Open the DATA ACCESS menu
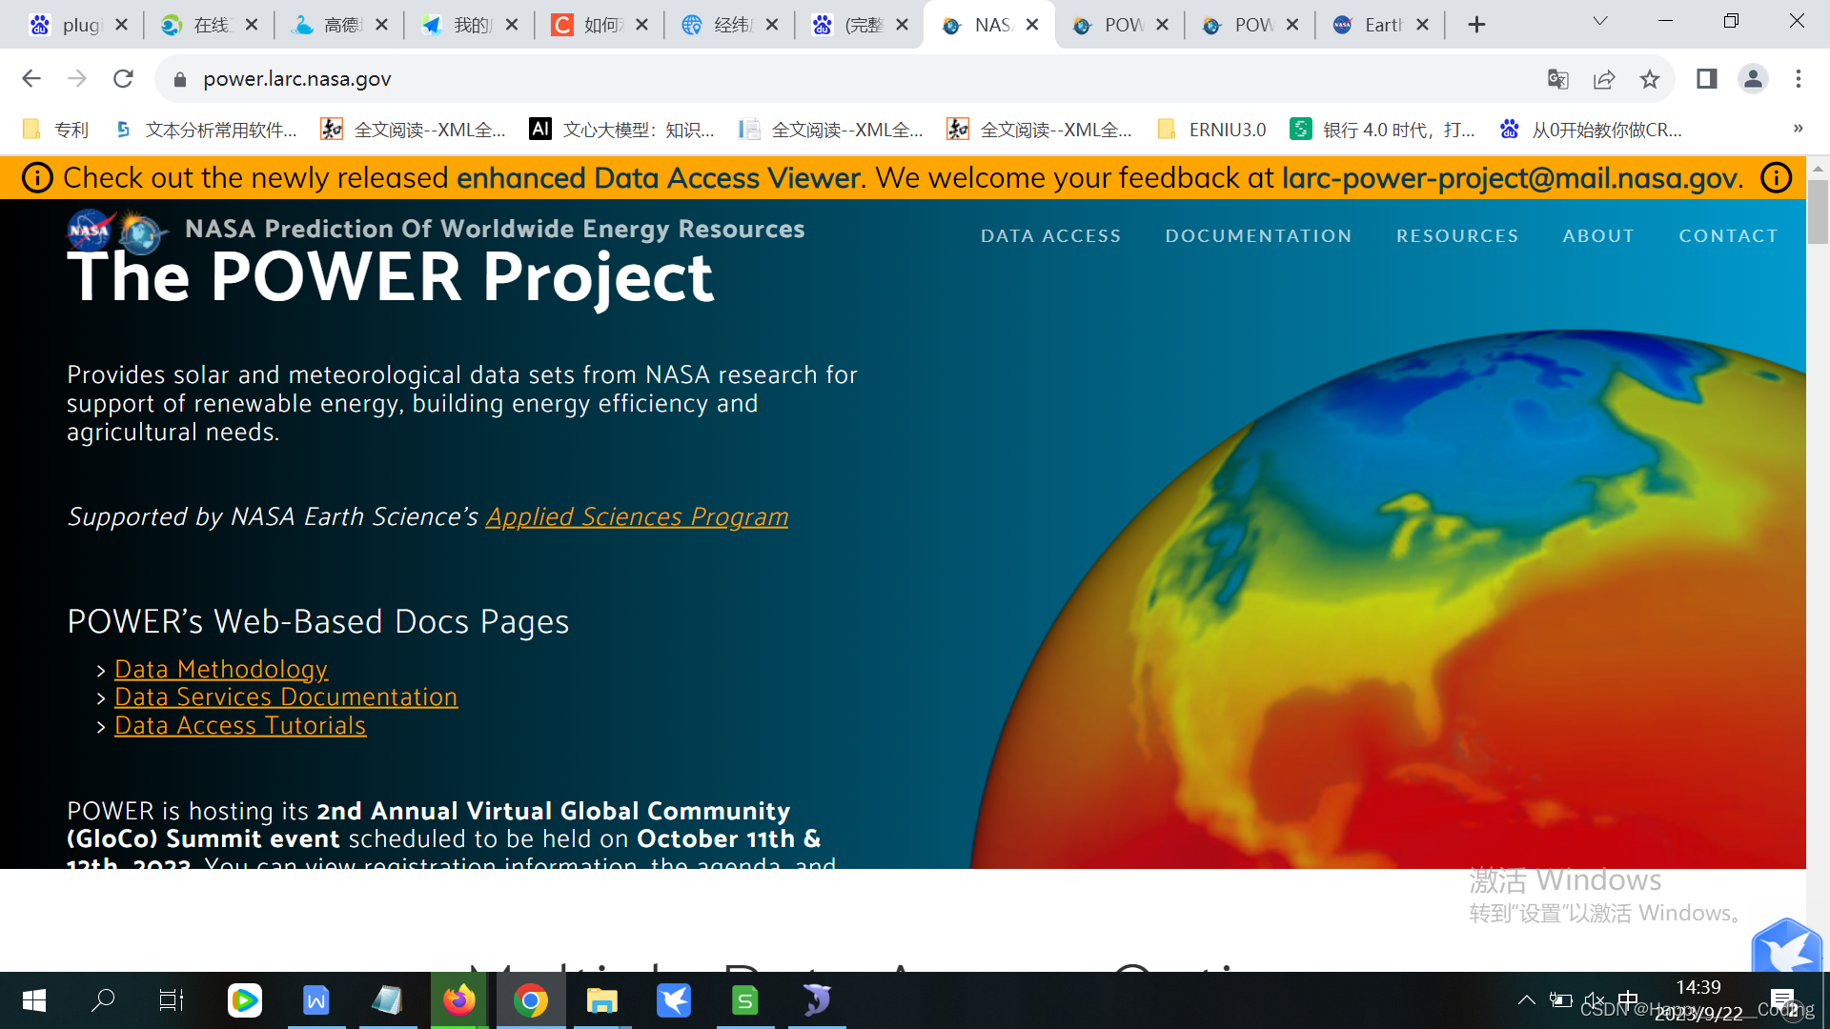Screen dimensions: 1830x1029 point(1050,235)
